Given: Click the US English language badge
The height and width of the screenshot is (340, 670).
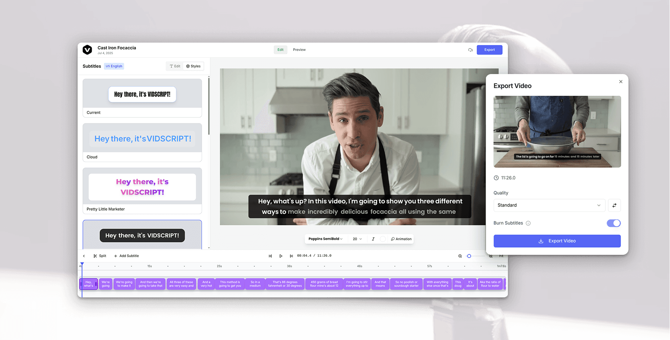Looking at the screenshot, I should [x=114, y=66].
